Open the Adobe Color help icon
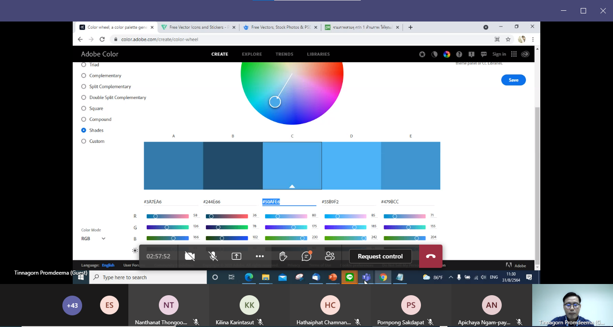This screenshot has width=613, height=327. point(459,54)
